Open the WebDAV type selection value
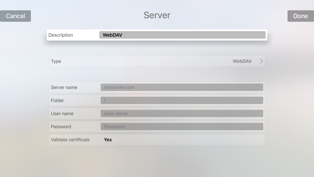Viewport: 314px width, 177px height. click(x=242, y=61)
